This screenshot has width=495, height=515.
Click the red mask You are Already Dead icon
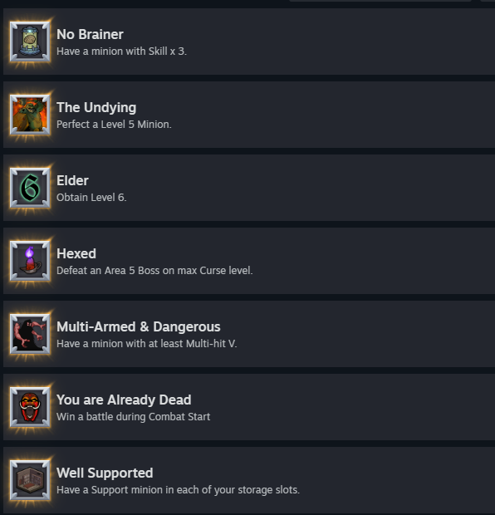(x=30, y=407)
